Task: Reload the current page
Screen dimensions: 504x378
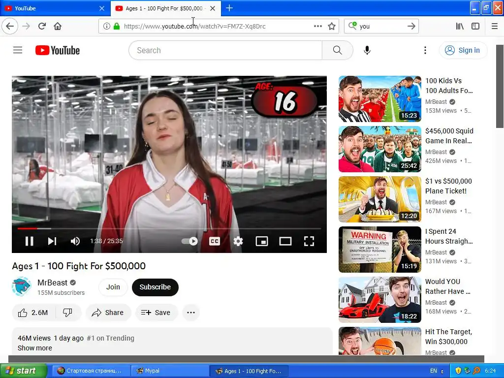Action: [x=42, y=26]
